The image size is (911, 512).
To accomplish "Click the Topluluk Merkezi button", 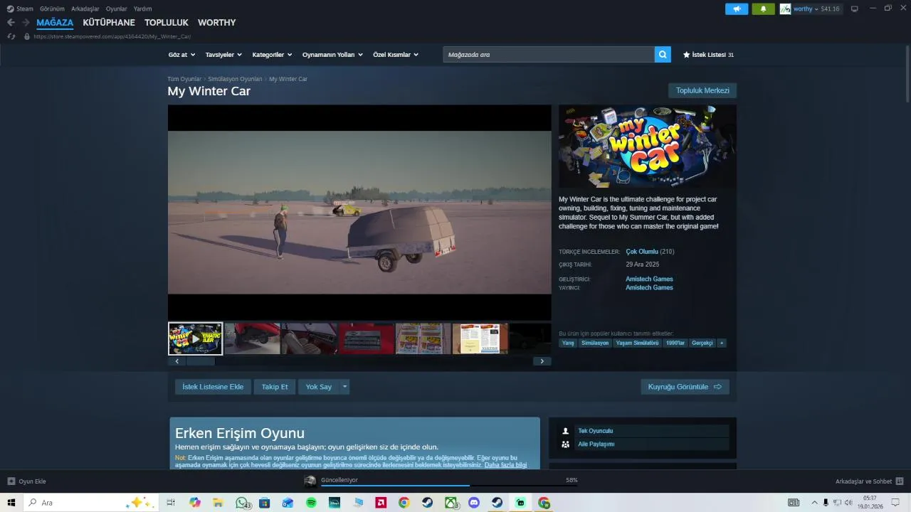I will coord(702,90).
